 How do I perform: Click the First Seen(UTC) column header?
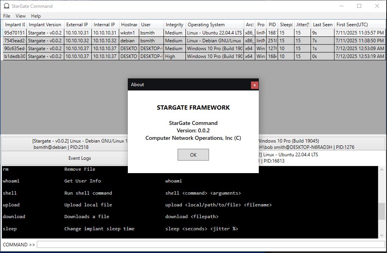coord(360,25)
